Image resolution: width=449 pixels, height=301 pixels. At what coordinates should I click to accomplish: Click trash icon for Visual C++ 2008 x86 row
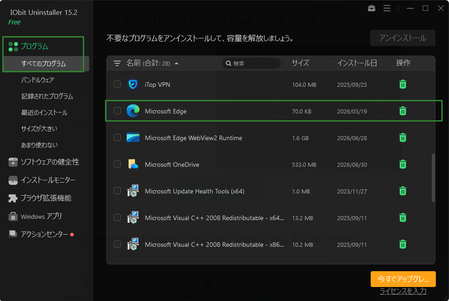click(403, 244)
